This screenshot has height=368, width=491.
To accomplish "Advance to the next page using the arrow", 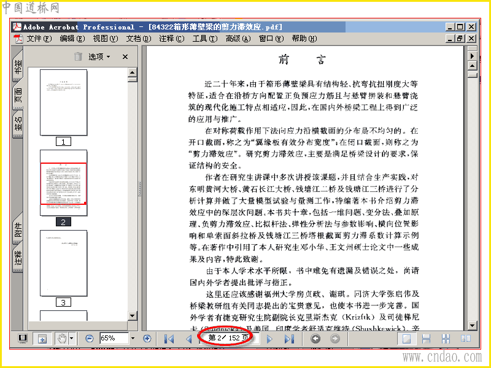I will [269, 339].
